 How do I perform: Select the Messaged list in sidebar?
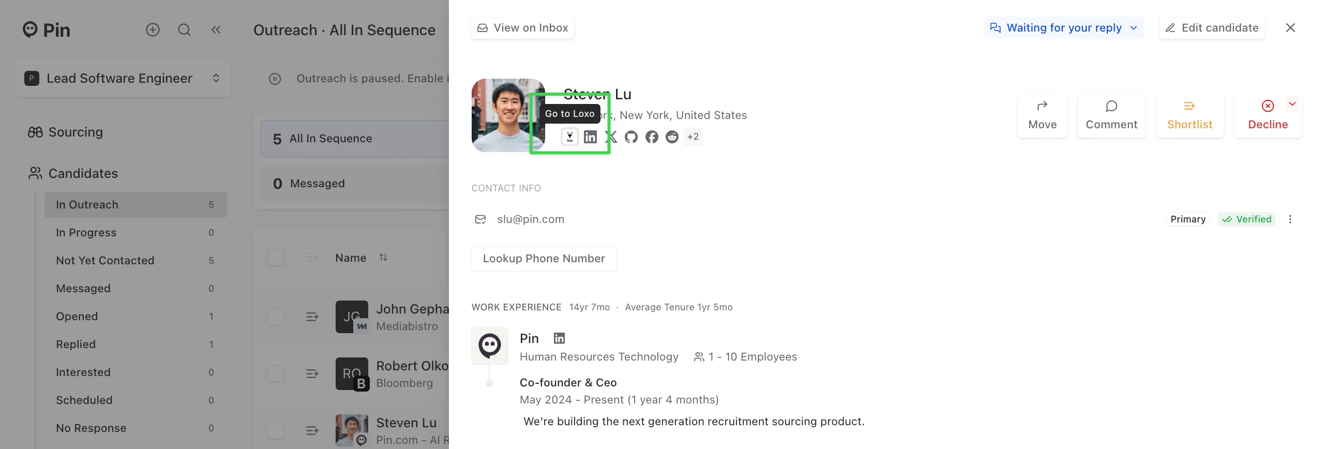point(136,289)
